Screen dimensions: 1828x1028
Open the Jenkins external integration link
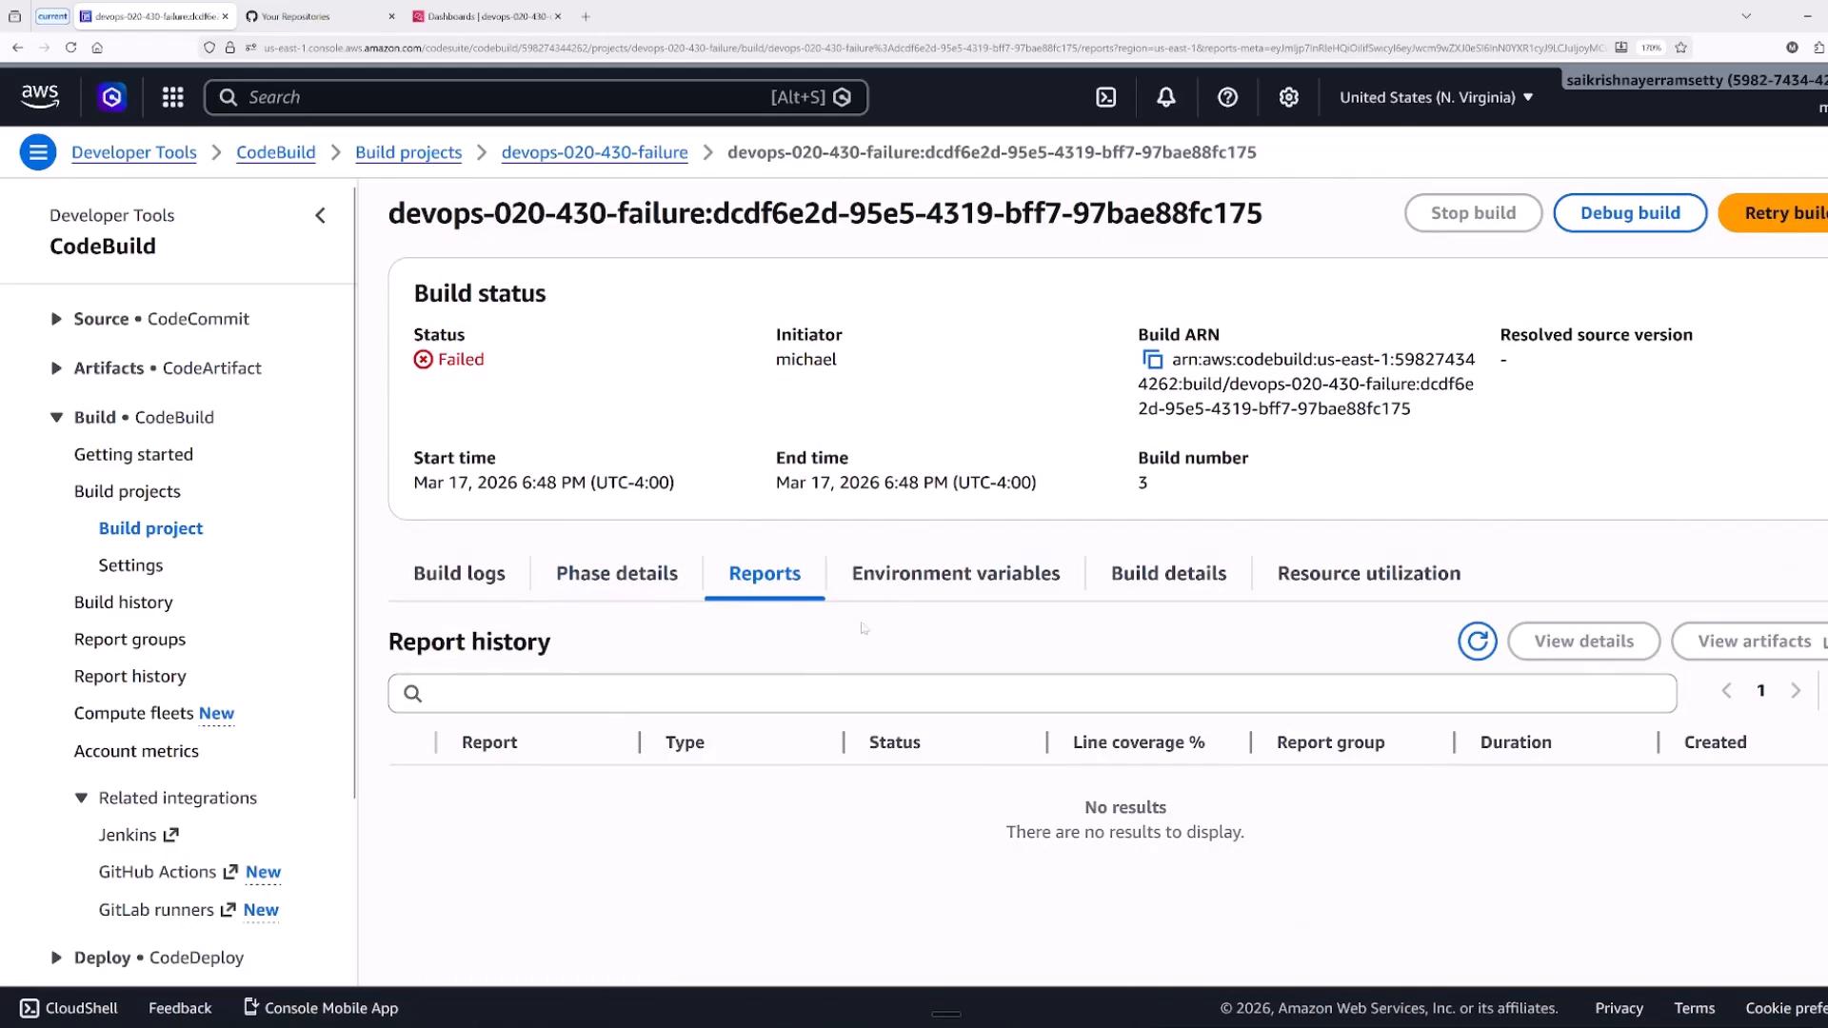click(x=138, y=836)
